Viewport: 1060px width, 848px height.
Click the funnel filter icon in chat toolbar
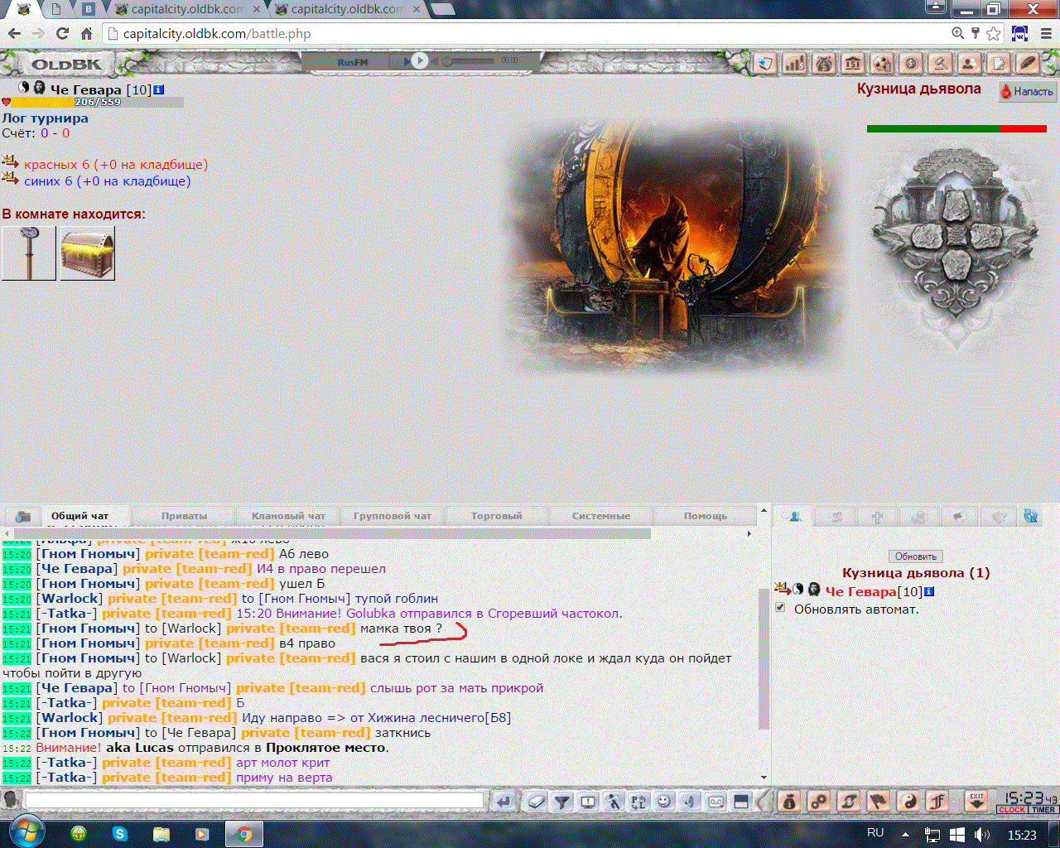pos(562,801)
